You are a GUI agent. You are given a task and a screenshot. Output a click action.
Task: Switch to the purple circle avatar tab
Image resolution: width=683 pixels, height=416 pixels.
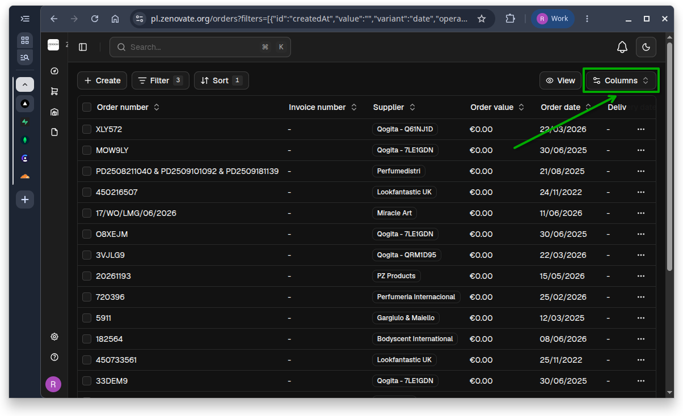pos(25,158)
